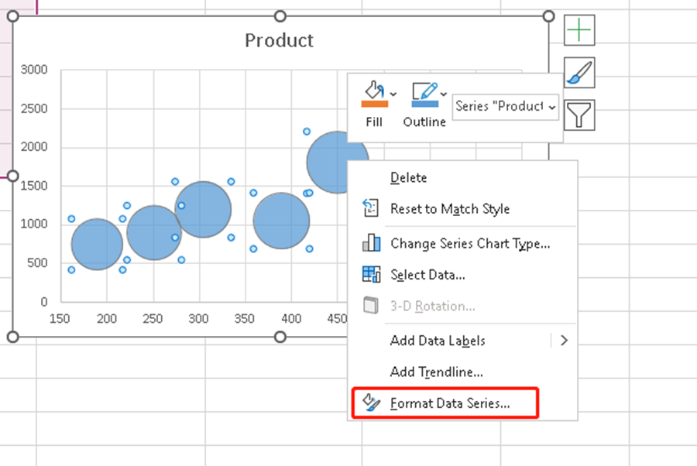The image size is (697, 466).
Task: Click the Change Series Chart Type icon
Action: 371,243
